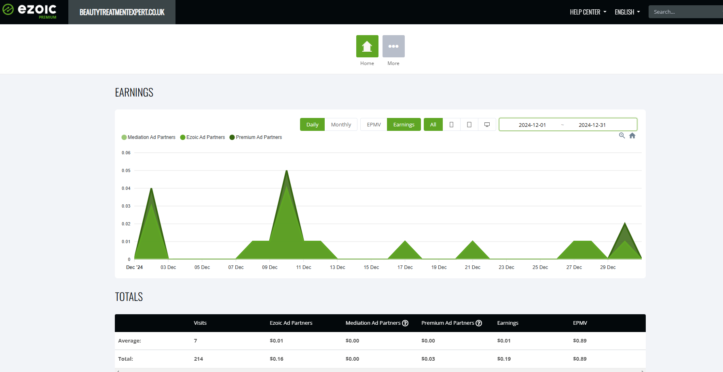Click Mediation Ad Partners help question icon
Screen dimensions: 723x372
tap(405, 323)
